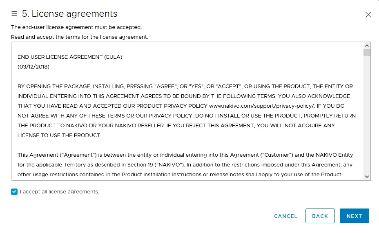This screenshot has height=233, width=379.
Task: Click the EULA scrollbar down arrow
Action: coord(367,177)
